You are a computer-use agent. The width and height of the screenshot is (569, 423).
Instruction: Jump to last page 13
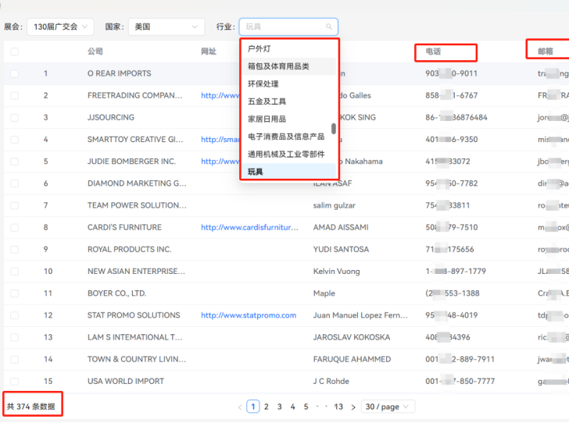pos(338,407)
